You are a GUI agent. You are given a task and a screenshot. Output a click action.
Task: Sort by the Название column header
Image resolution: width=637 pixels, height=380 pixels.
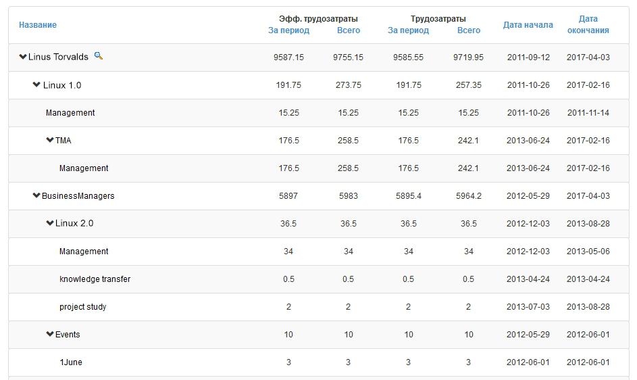[x=38, y=25]
